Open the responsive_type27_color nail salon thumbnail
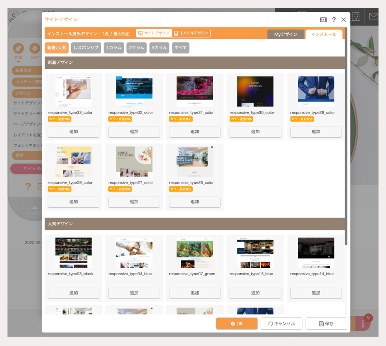The height and width of the screenshot is (346, 386). point(134,162)
